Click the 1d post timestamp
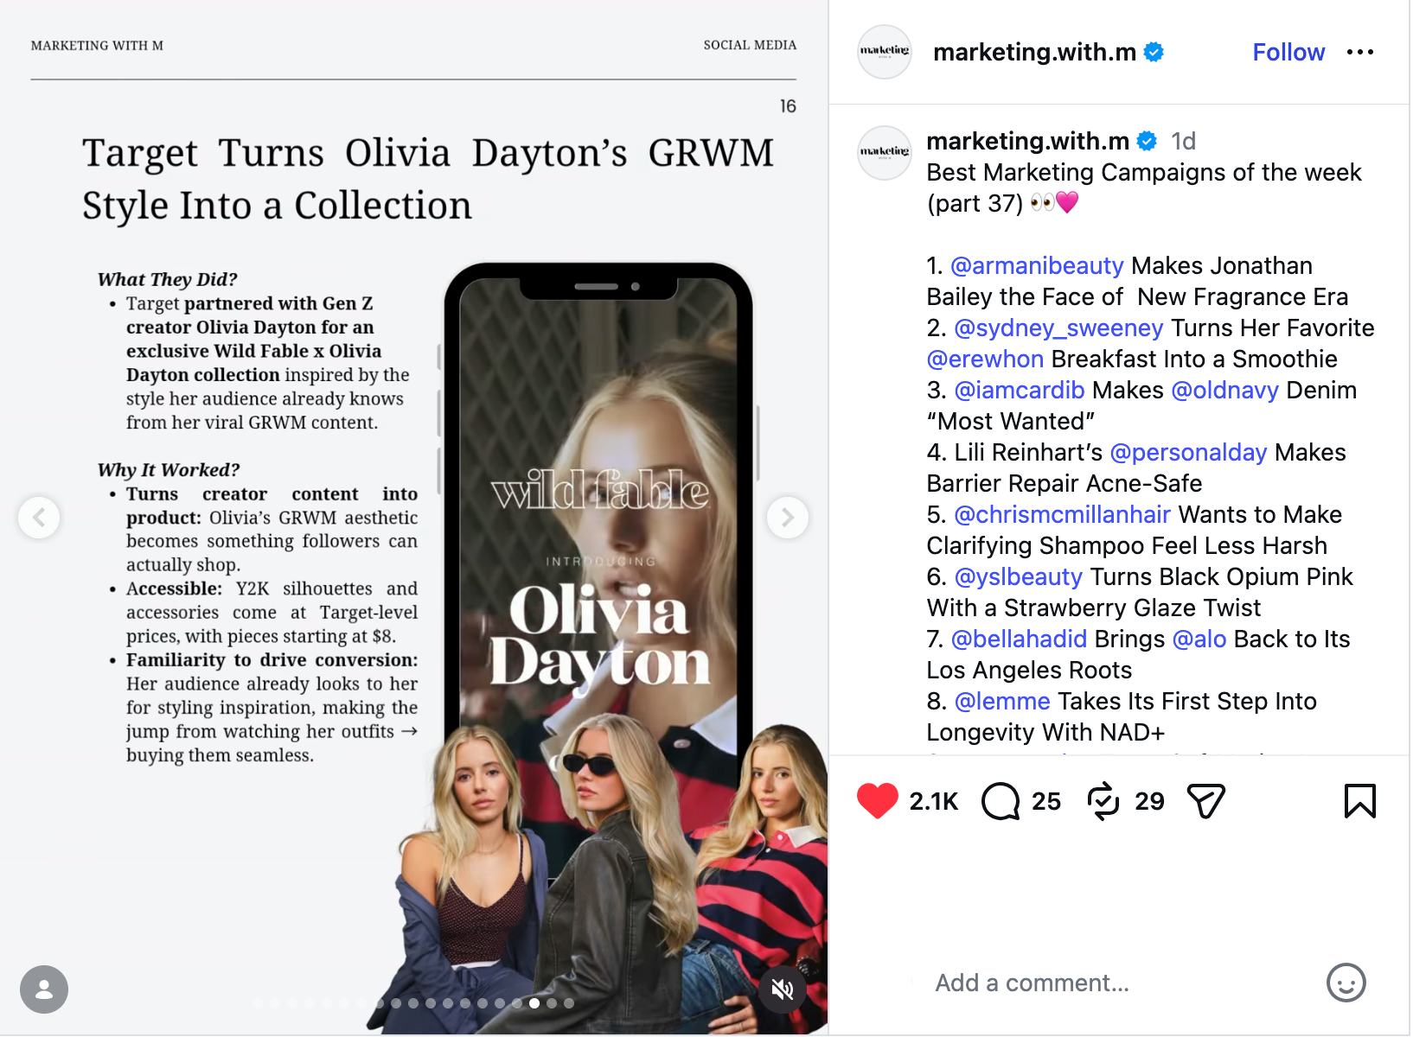This screenshot has height=1037, width=1413. click(1183, 141)
